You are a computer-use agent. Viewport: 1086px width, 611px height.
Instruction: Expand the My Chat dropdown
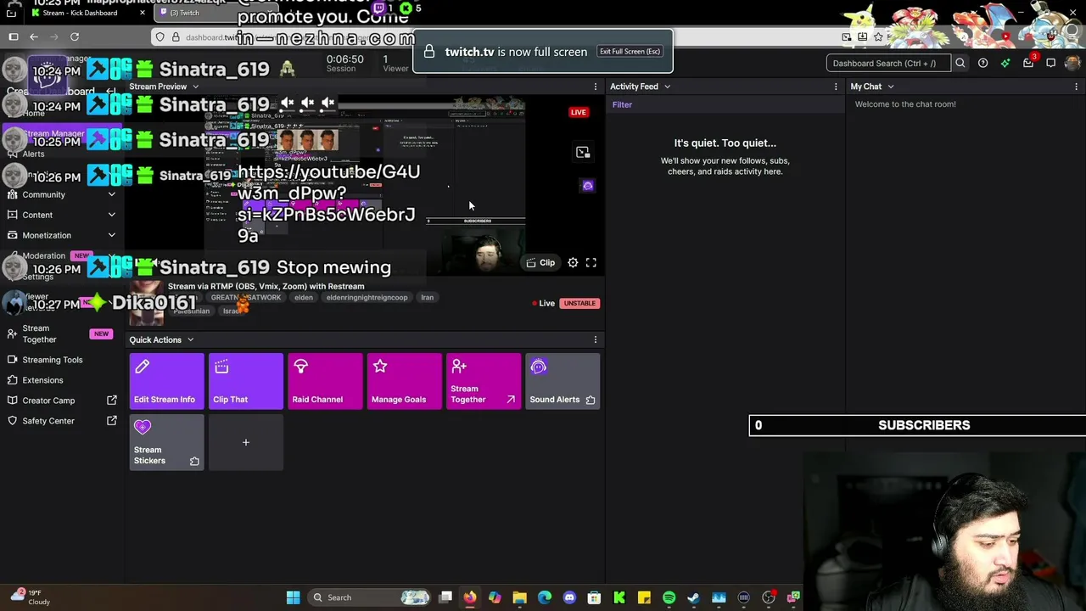point(891,87)
